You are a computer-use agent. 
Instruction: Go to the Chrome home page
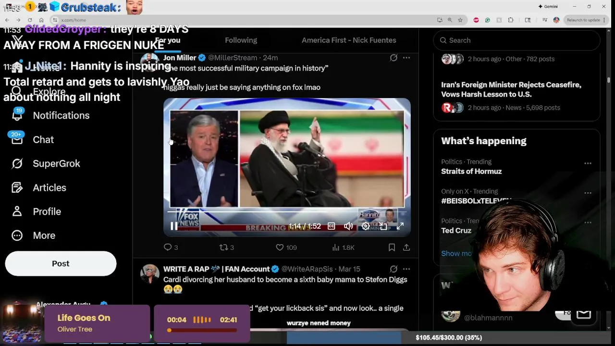[41, 20]
